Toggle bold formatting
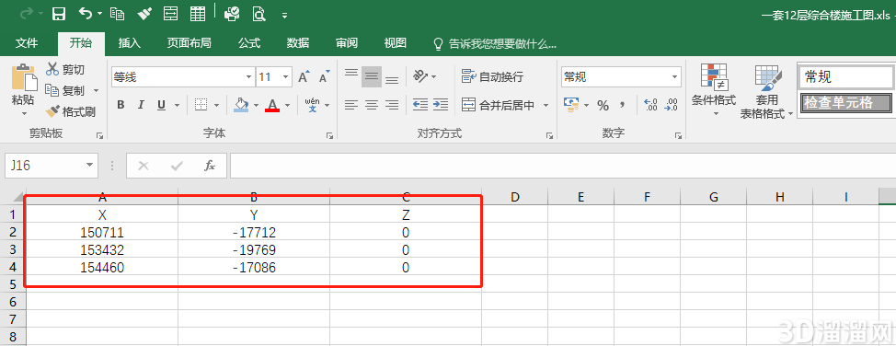The image size is (896, 346). coord(121,105)
